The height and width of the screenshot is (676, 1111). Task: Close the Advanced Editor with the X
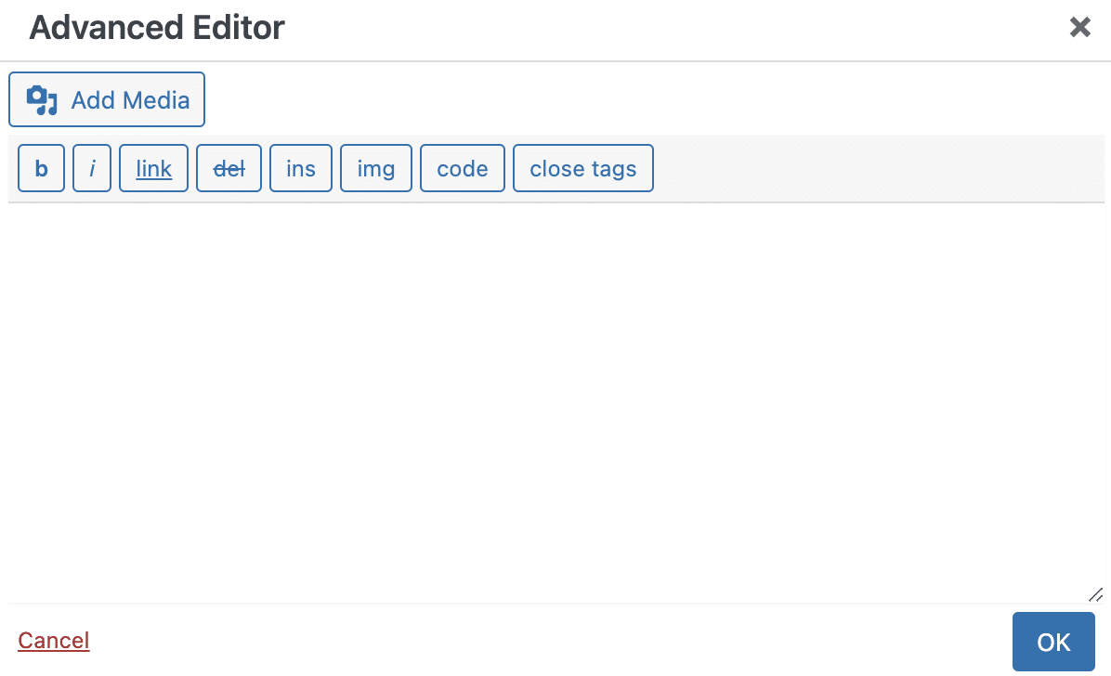[1079, 28]
